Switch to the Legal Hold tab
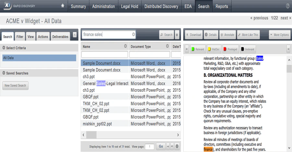This screenshot has width=292, height=152. tap(129, 6)
